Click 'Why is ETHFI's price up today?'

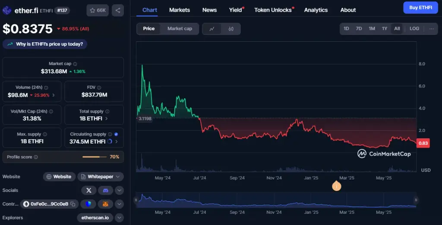pyautogui.click(x=45, y=44)
